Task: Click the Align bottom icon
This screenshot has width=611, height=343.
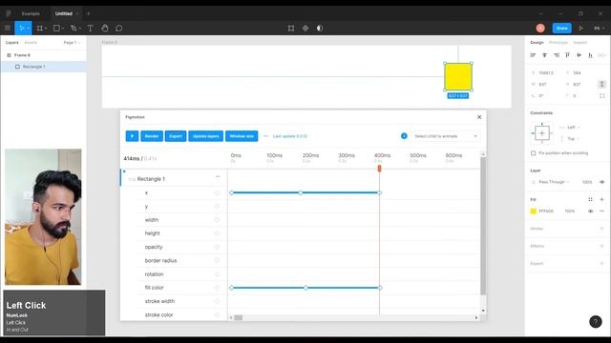Action: (591, 55)
